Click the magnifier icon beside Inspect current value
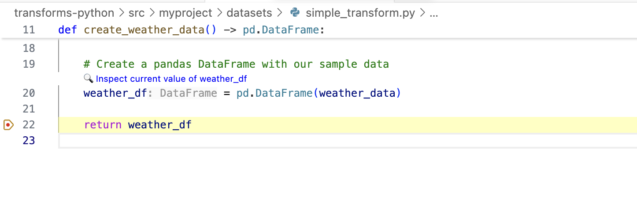Viewport: 637px width, 211px height. point(88,79)
